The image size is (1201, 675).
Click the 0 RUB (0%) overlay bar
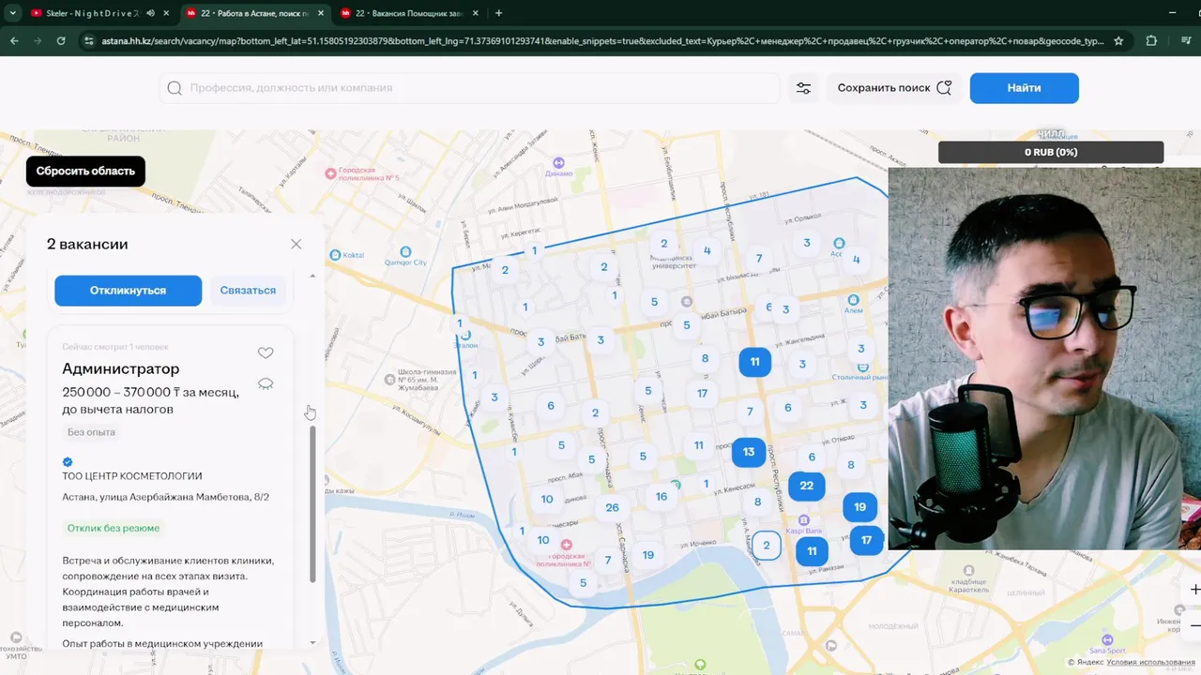[1051, 152]
